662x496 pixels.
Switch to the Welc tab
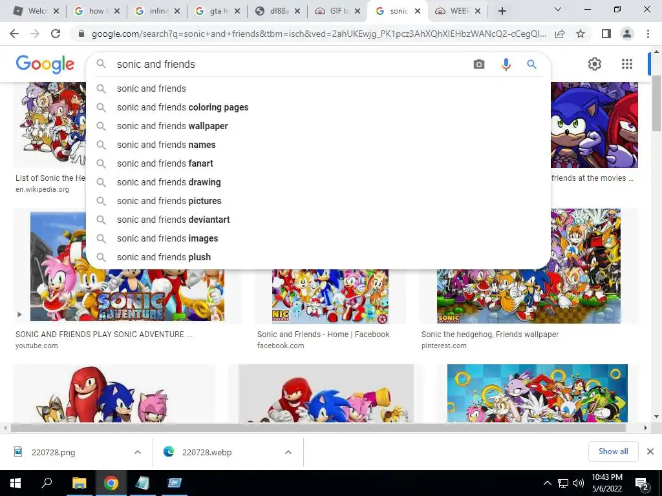[36, 11]
